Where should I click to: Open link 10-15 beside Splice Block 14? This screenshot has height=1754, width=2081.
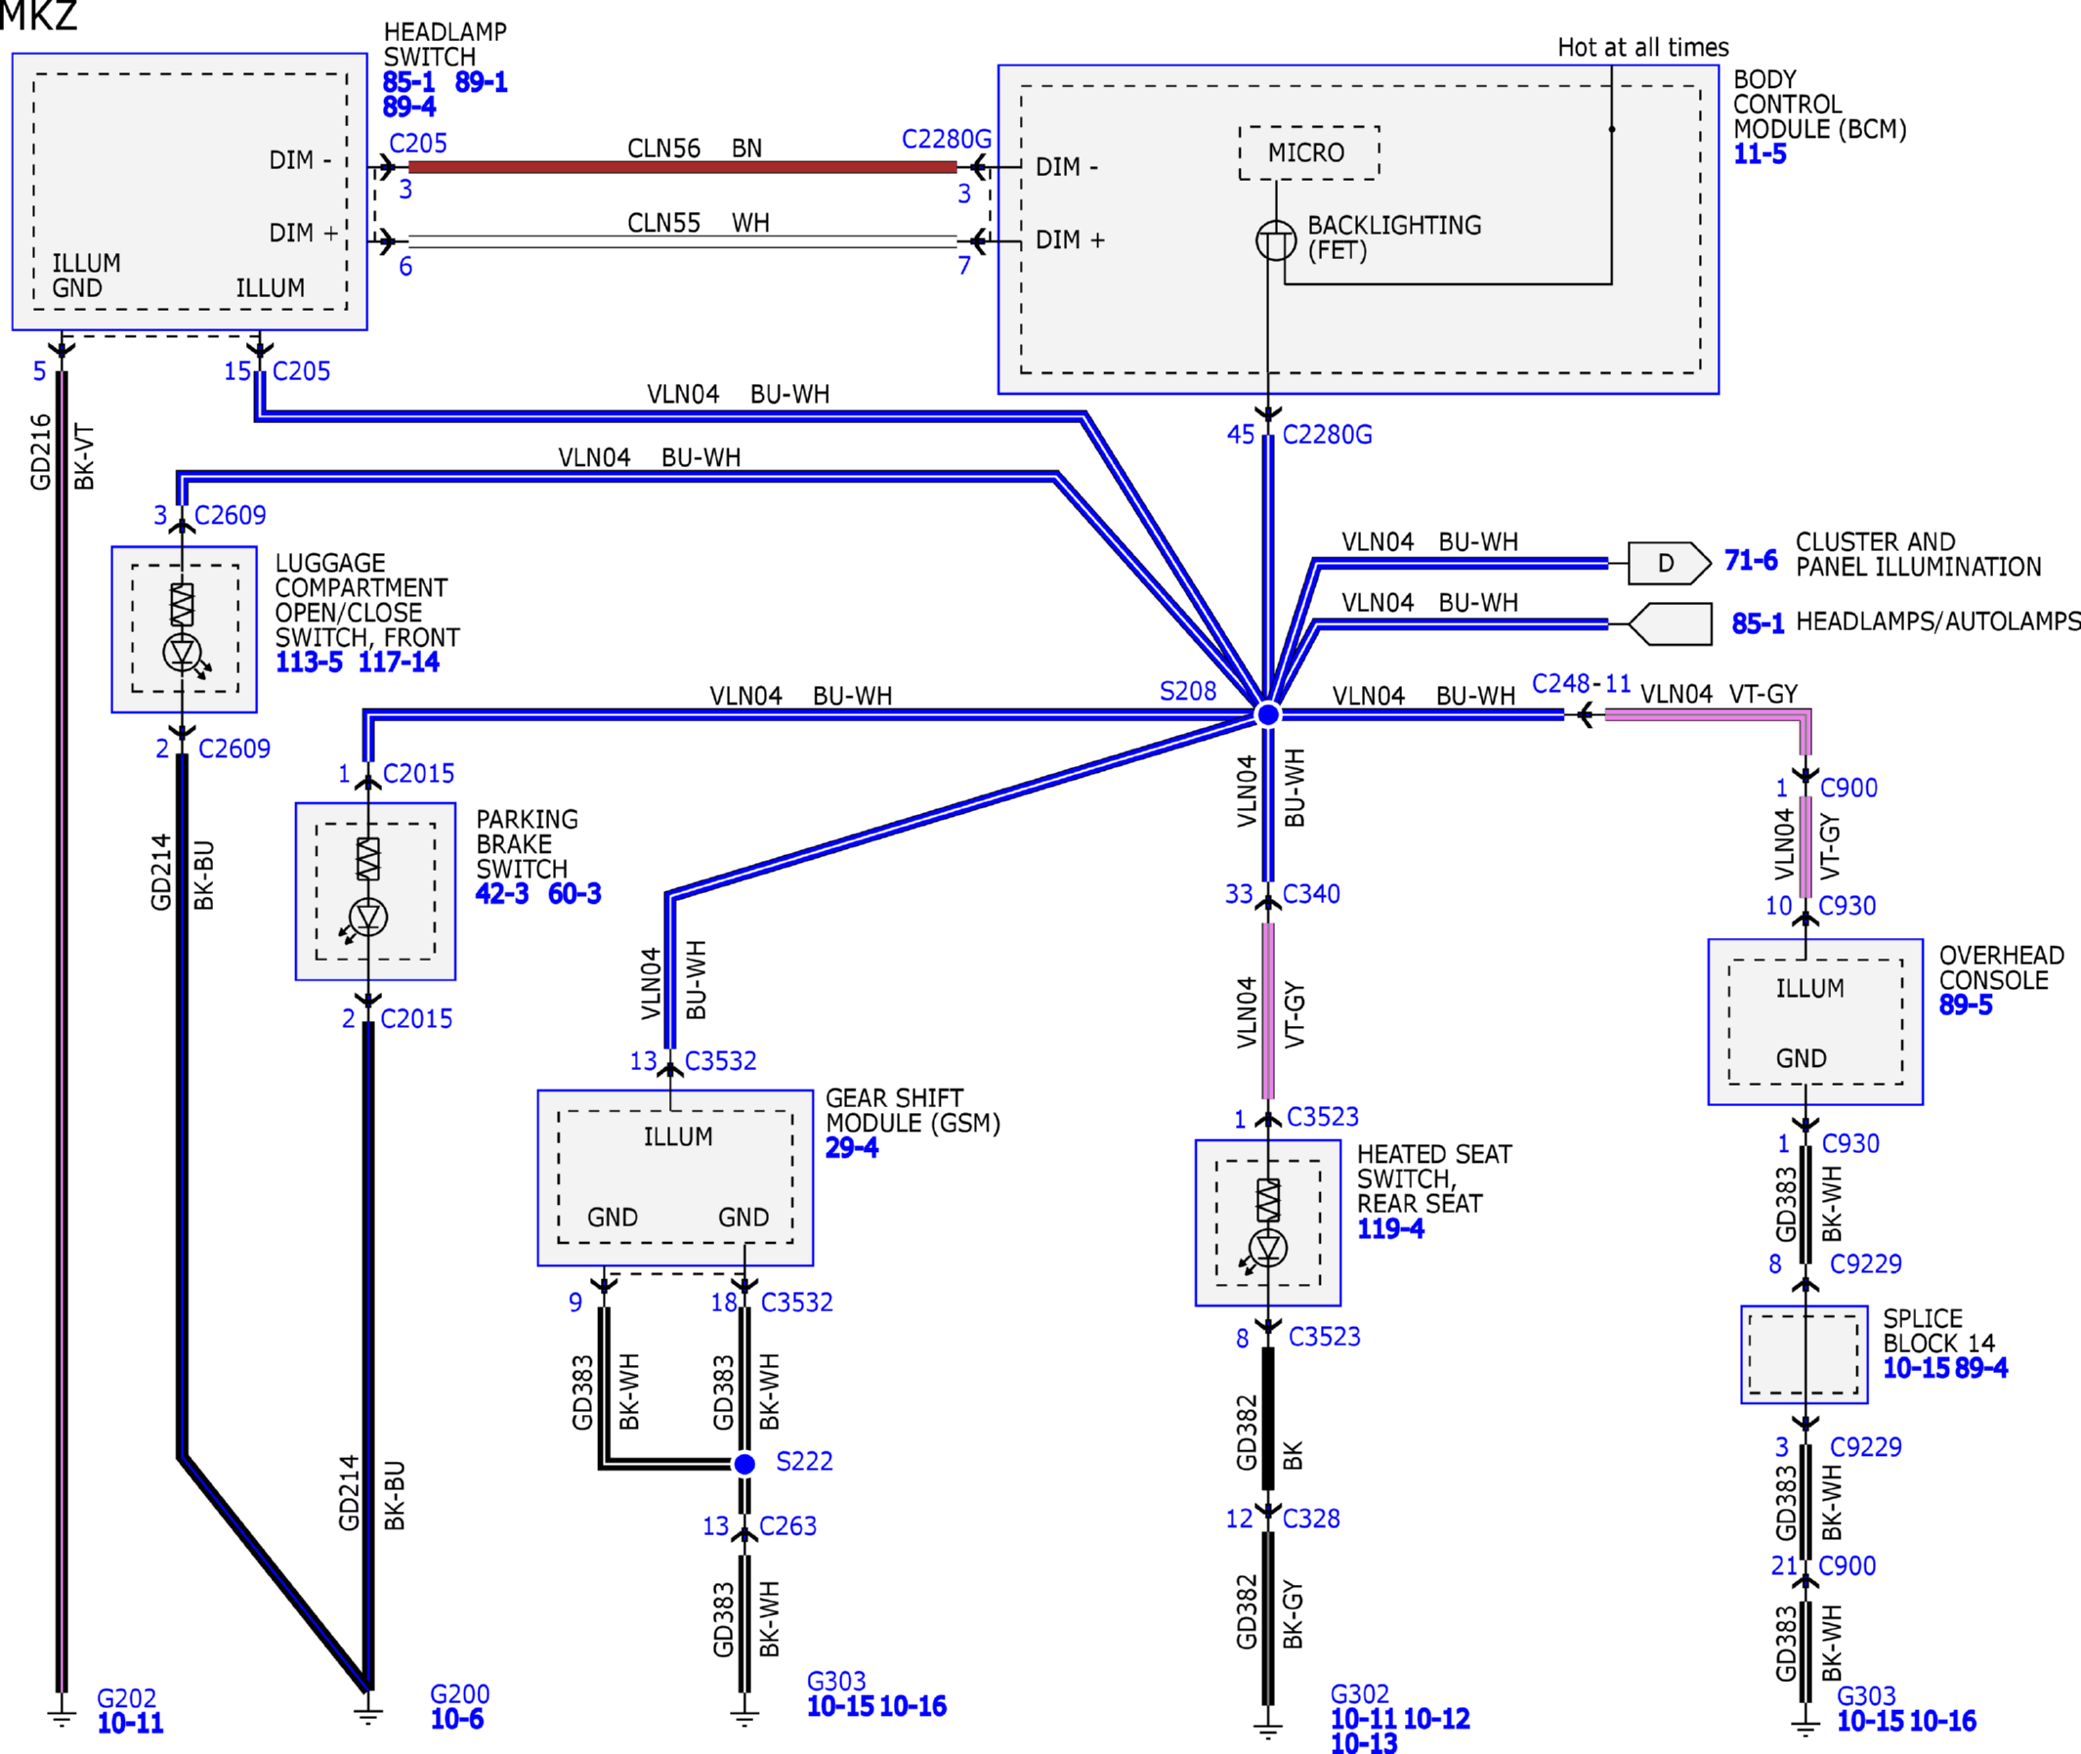(1916, 1368)
